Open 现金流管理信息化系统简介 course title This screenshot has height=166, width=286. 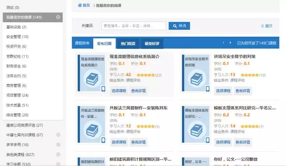click(135, 57)
